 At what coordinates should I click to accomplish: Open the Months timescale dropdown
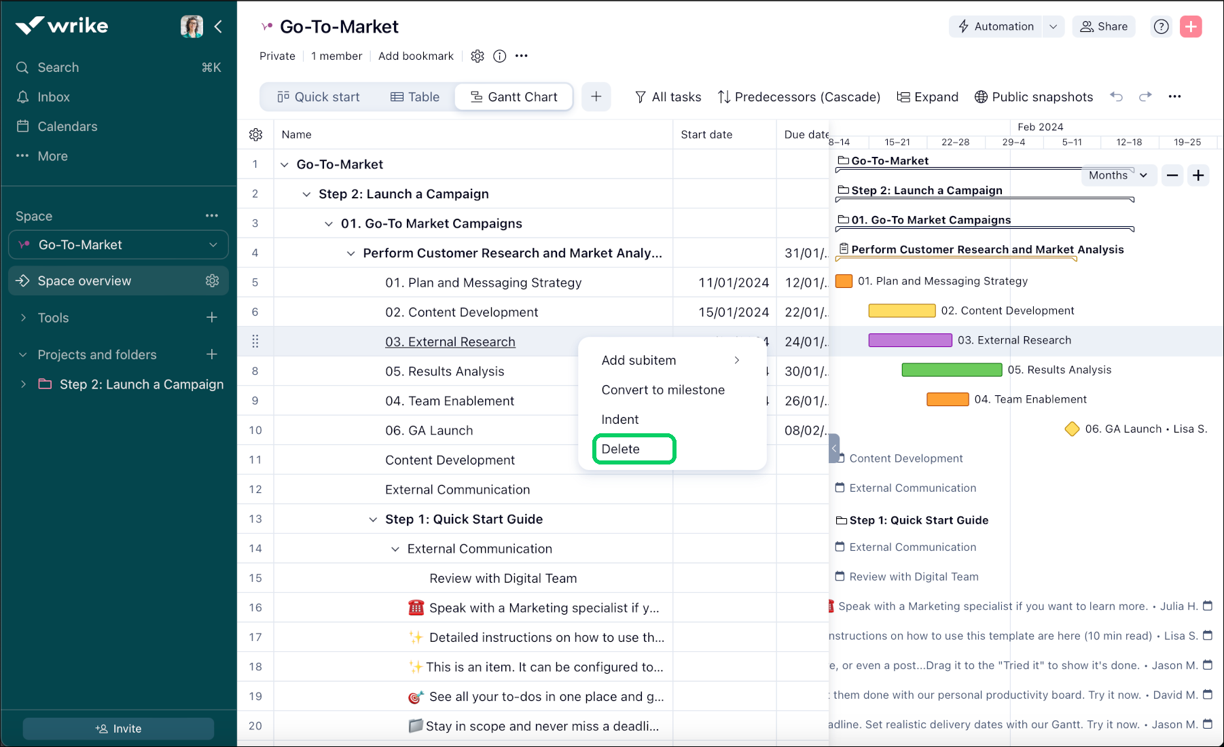tap(1117, 175)
